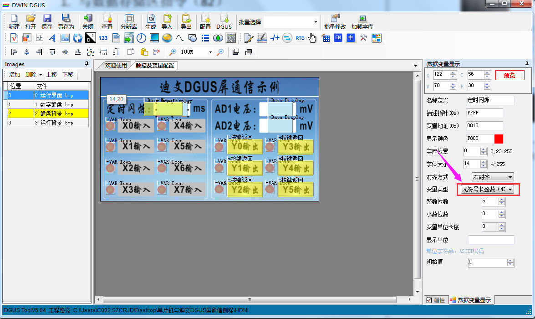
Task: Select the bit variable 0/1 icon tool
Action: coord(91,38)
